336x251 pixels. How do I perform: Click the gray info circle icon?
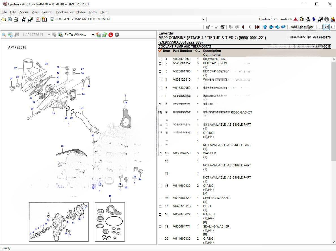tap(327, 19)
